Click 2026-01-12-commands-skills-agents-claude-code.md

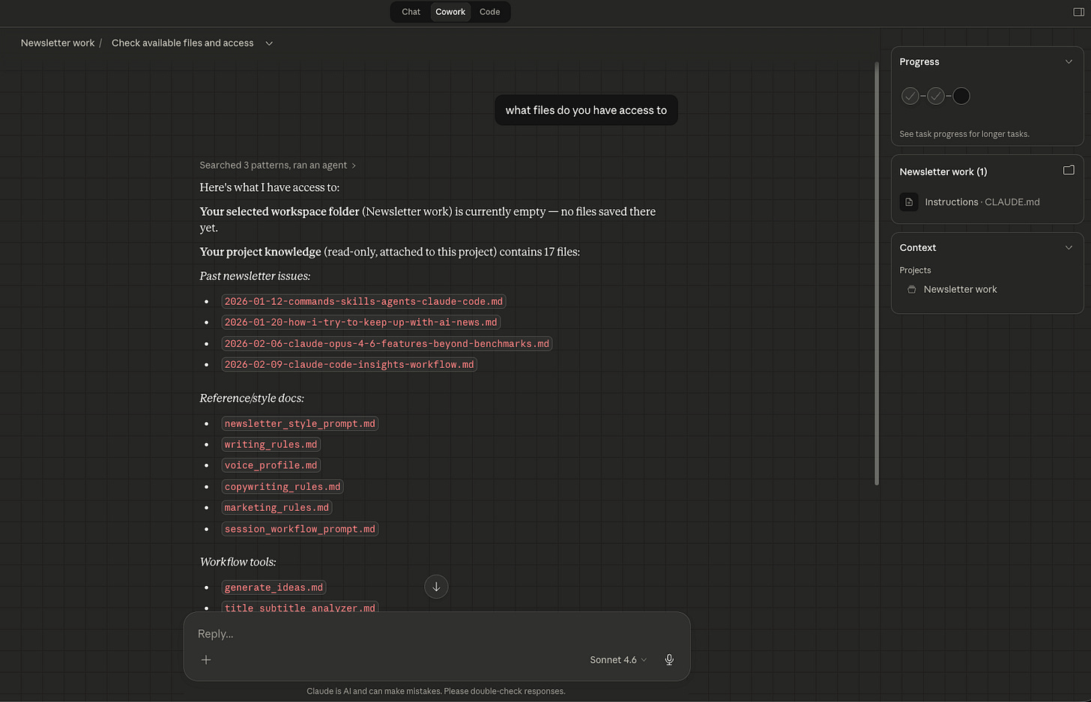click(363, 301)
